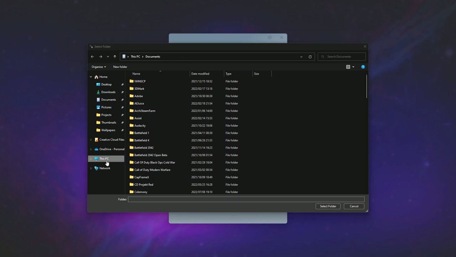Screen dimensions: 456x257
Task: Expand This PC in the navigation tree
Action: pyautogui.click(x=90, y=158)
